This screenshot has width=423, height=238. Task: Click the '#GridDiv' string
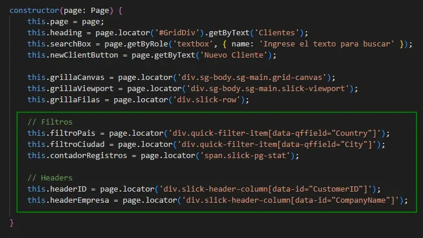coord(177,33)
